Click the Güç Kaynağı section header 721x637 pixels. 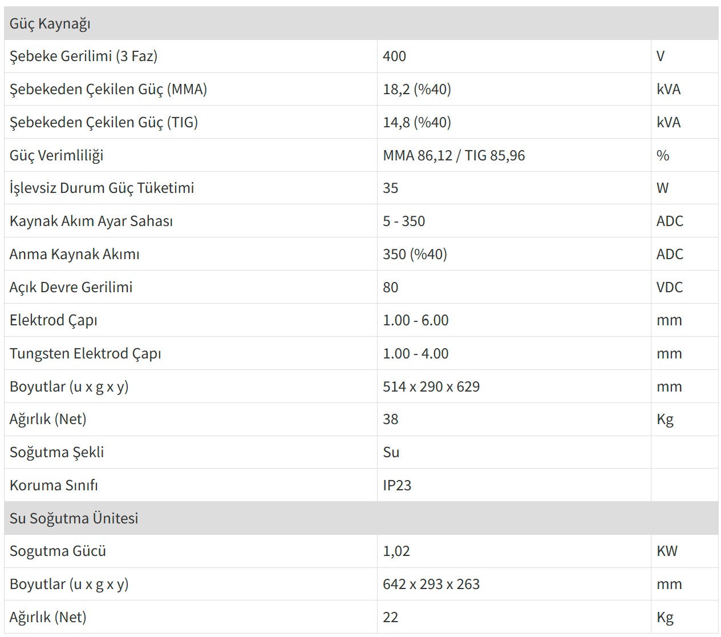click(x=50, y=23)
